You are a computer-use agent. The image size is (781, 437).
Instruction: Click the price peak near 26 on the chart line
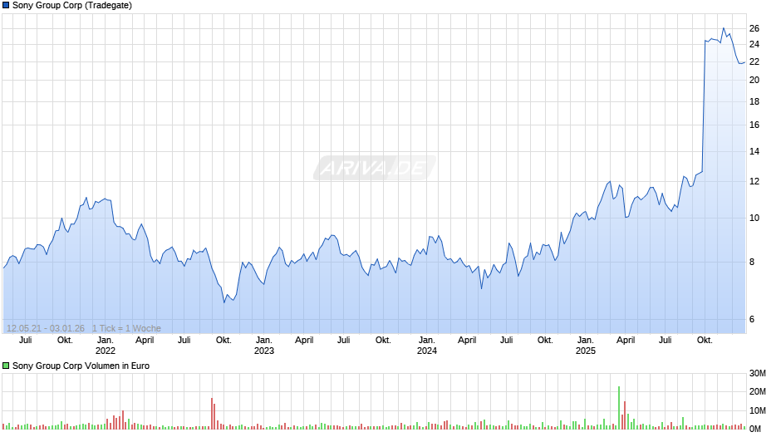point(724,28)
